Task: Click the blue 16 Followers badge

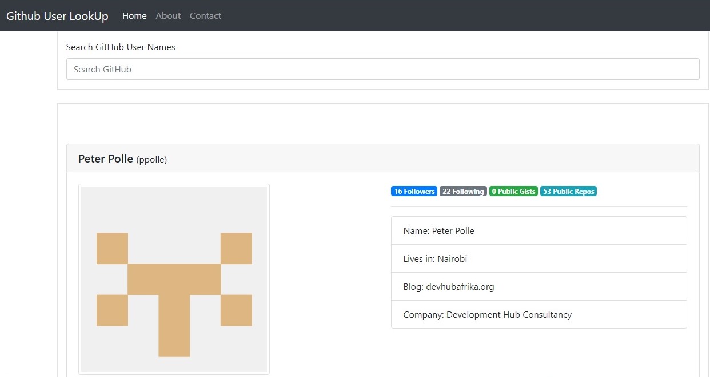Action: [x=414, y=192]
